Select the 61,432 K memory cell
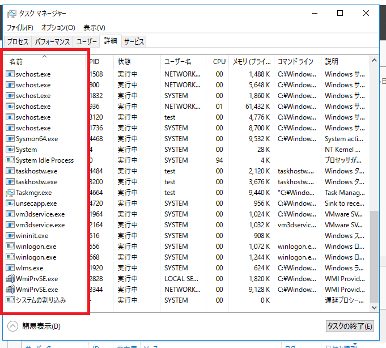 [257, 107]
